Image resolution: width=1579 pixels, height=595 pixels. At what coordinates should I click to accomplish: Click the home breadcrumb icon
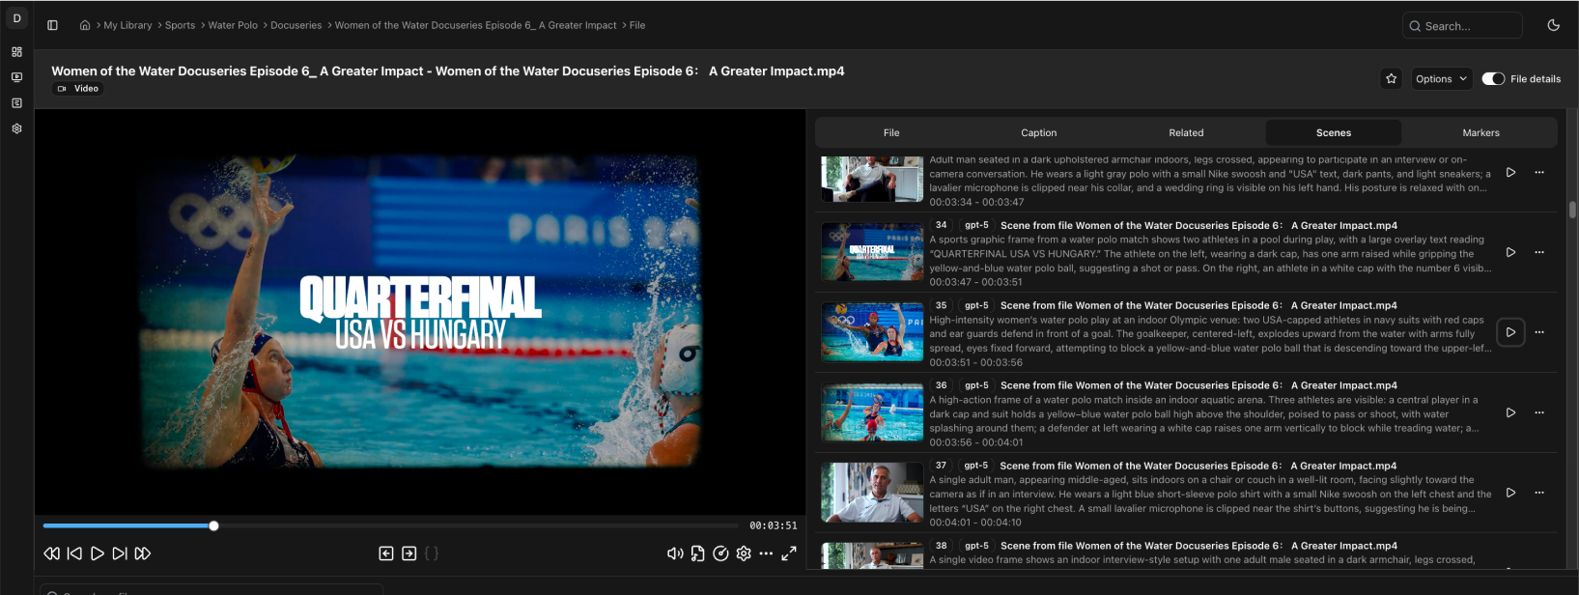pos(85,25)
